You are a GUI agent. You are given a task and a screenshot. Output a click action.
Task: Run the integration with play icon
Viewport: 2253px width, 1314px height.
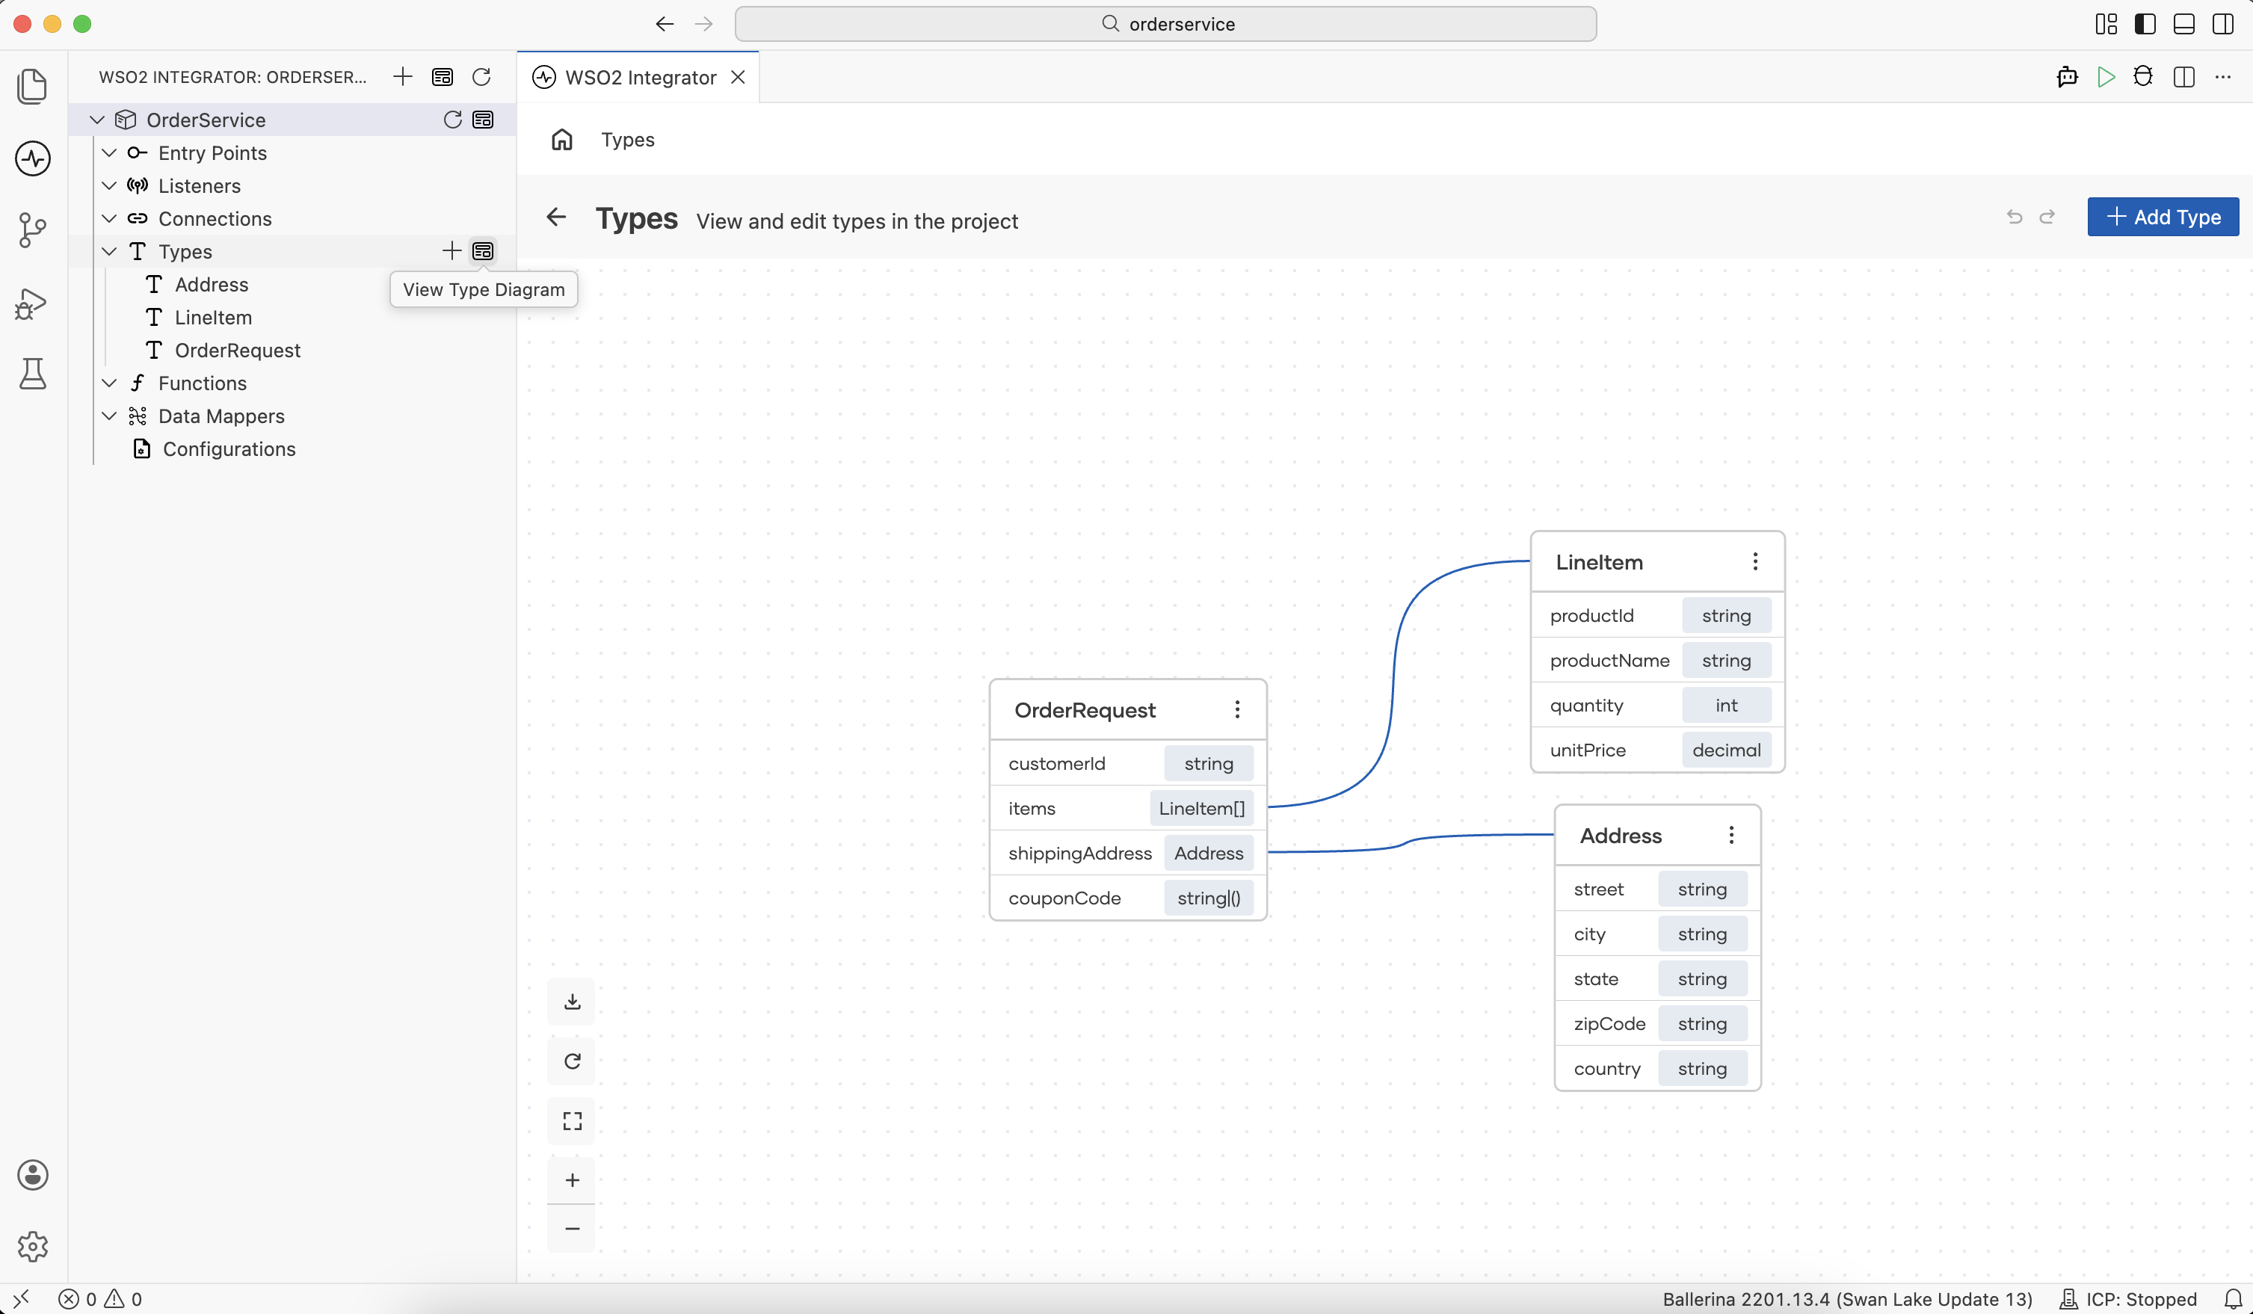[x=2106, y=77]
